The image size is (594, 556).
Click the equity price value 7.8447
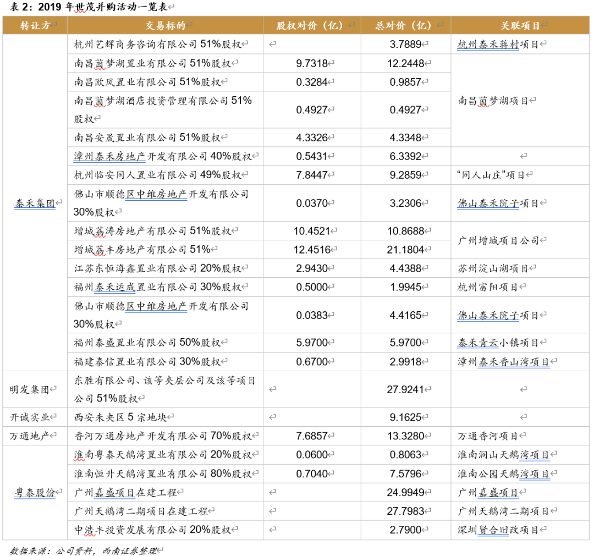click(312, 175)
